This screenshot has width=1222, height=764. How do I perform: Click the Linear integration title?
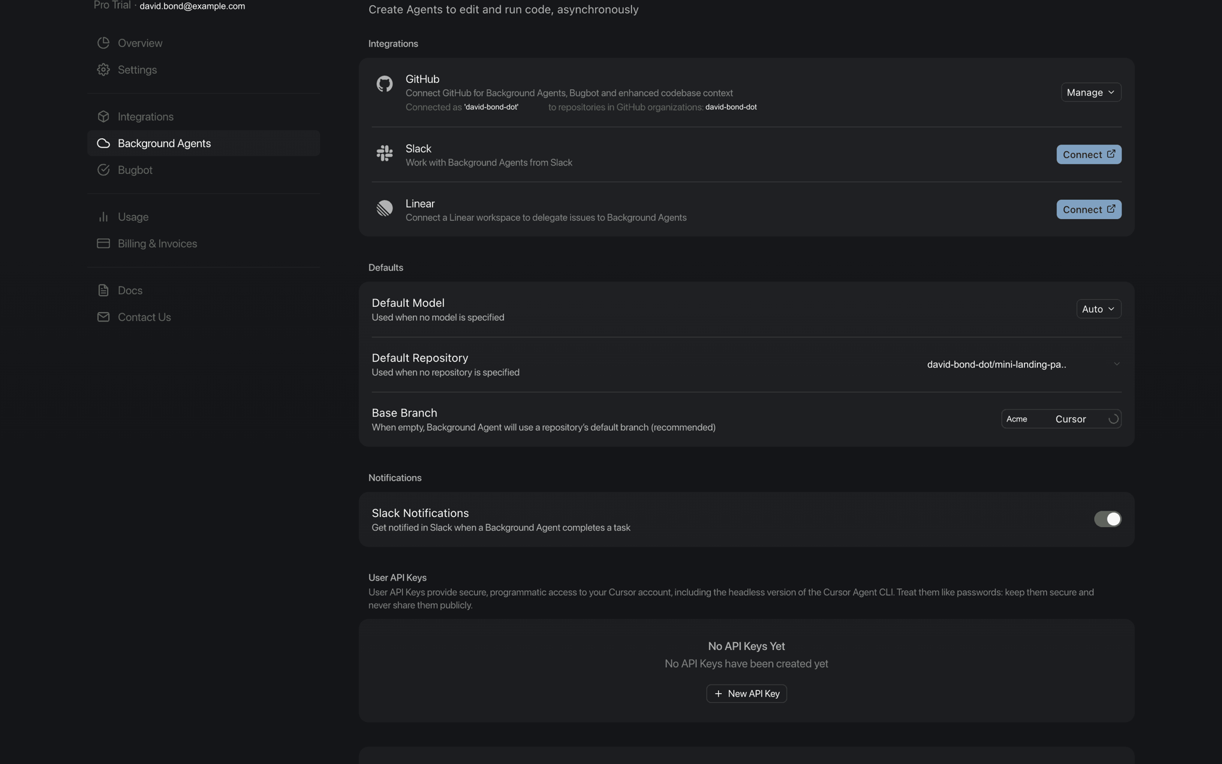[x=420, y=204]
